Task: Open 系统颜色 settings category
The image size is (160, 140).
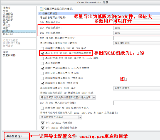Action: 8,14
